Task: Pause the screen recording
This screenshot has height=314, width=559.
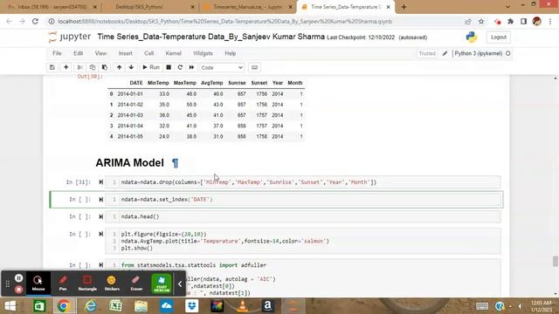Action: coord(19,278)
